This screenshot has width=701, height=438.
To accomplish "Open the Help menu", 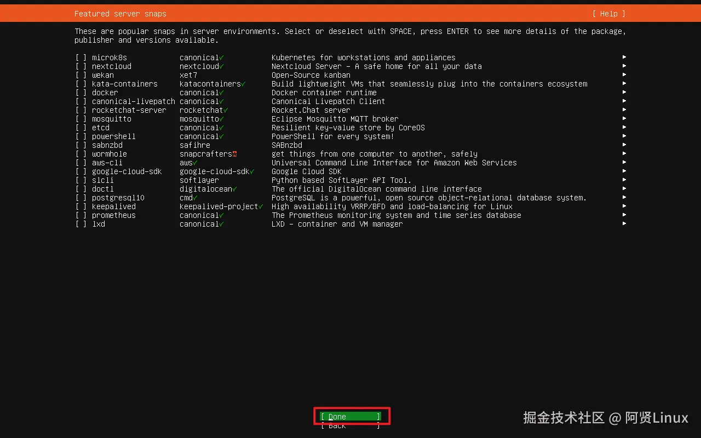I will (608, 14).
